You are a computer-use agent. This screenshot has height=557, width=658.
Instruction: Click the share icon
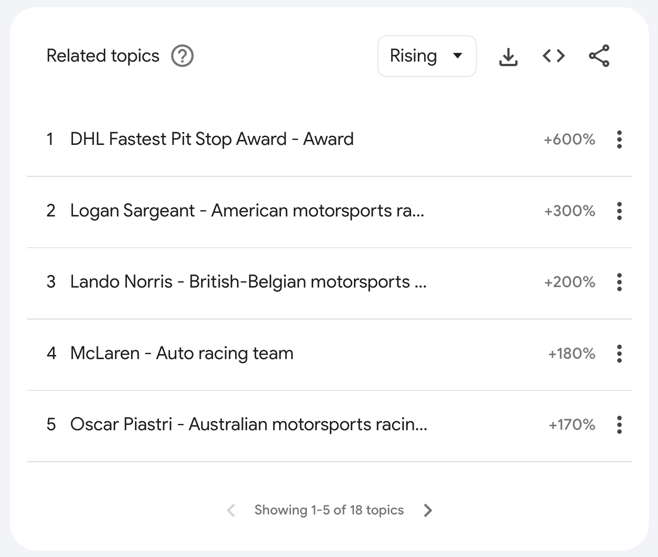tap(599, 56)
